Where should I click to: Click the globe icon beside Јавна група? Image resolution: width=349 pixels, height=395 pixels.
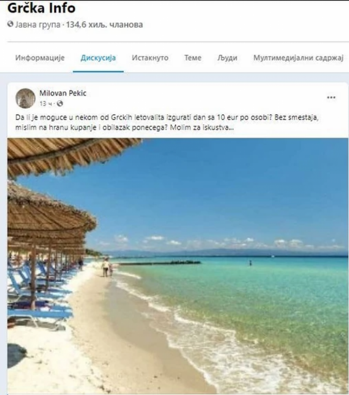click(10, 24)
